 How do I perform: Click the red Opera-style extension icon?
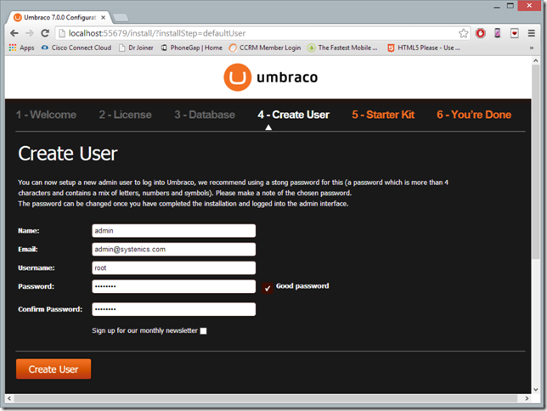(x=481, y=33)
